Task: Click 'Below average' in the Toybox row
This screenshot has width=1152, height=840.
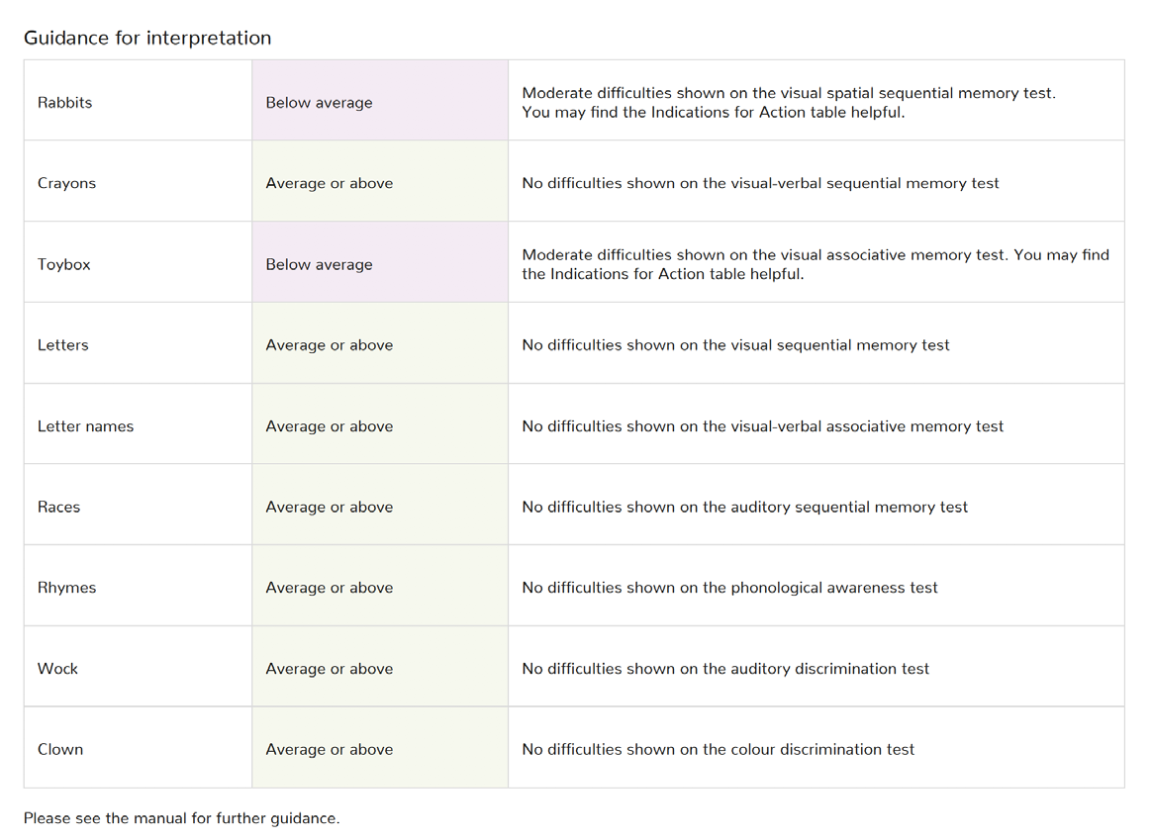Action: point(319,264)
